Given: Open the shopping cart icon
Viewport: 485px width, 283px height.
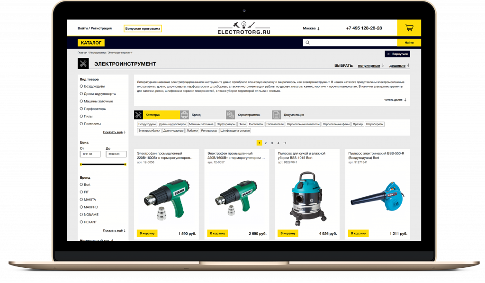Looking at the screenshot, I should tap(409, 28).
